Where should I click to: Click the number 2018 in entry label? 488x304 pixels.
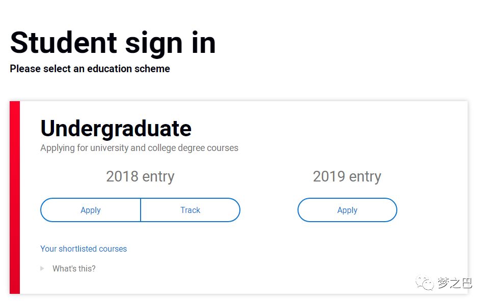(x=122, y=176)
